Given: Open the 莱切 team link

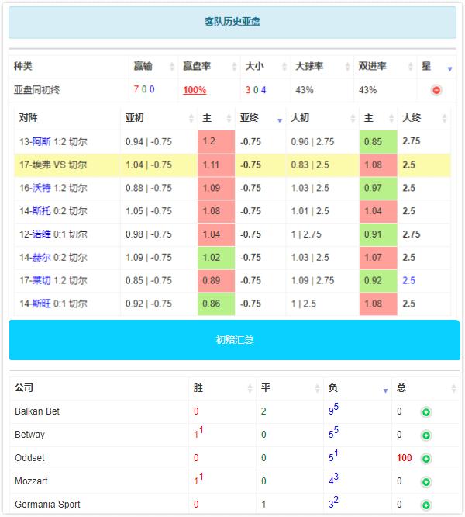Looking at the screenshot, I should click(x=42, y=280).
